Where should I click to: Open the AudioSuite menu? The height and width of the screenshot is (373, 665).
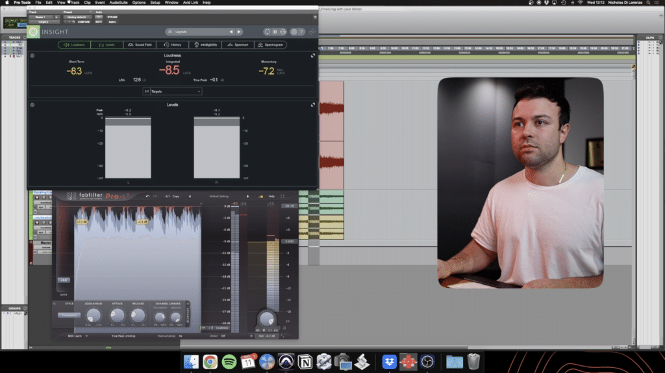click(x=118, y=3)
